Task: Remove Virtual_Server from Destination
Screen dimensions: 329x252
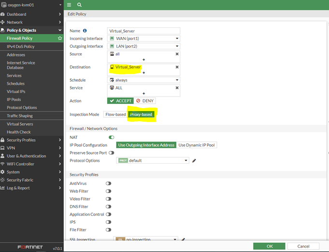Action: click(x=177, y=67)
